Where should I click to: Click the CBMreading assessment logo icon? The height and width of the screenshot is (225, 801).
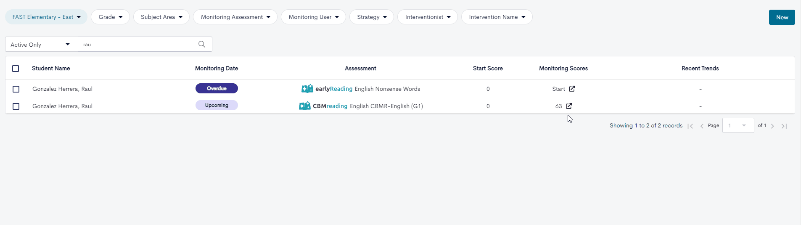[305, 106]
